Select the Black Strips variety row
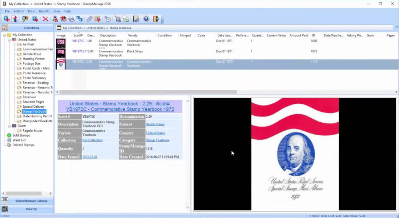Viewport: 399px width, 218px height. click(x=227, y=54)
